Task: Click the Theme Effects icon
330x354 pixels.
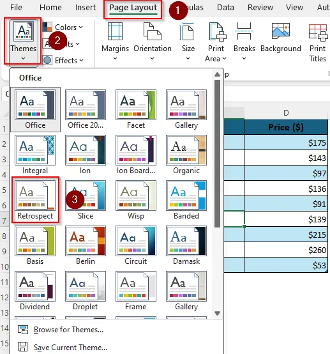Action: click(x=47, y=61)
